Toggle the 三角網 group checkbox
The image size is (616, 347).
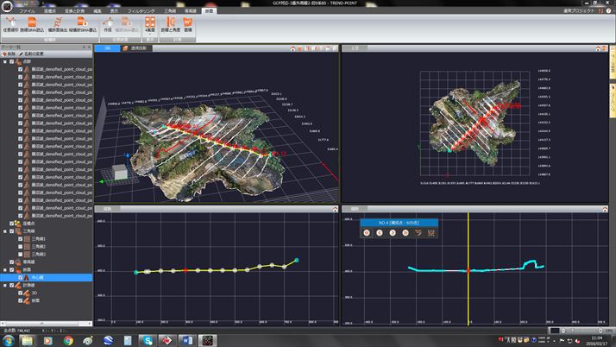[12, 231]
